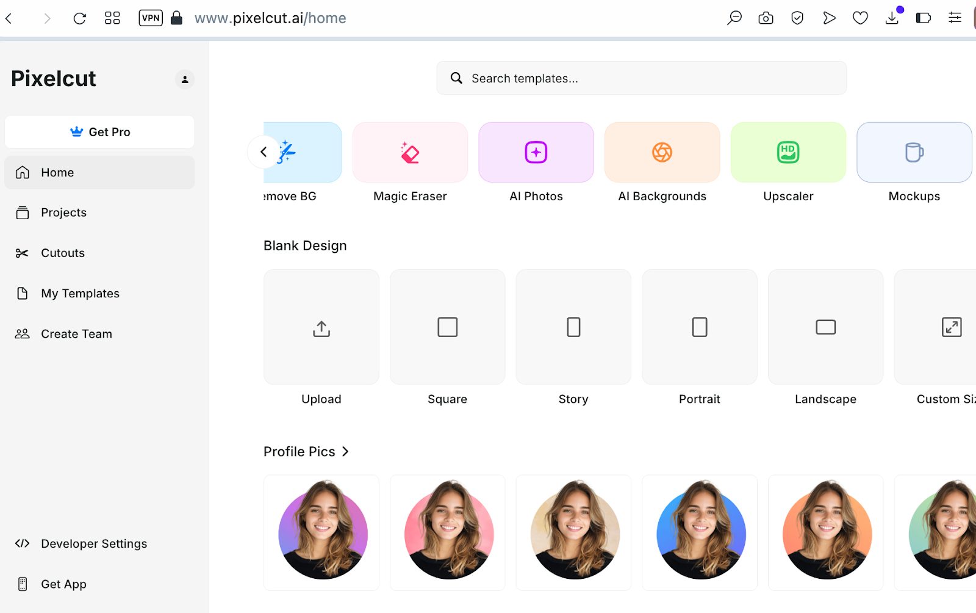The height and width of the screenshot is (613, 976).
Task: Click the Upscaler label text
Action: tap(788, 197)
